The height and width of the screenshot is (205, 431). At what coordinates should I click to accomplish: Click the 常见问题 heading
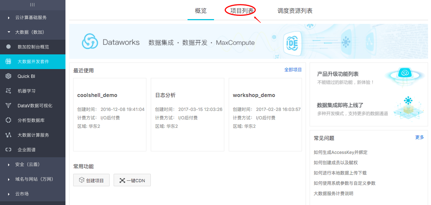(x=324, y=138)
